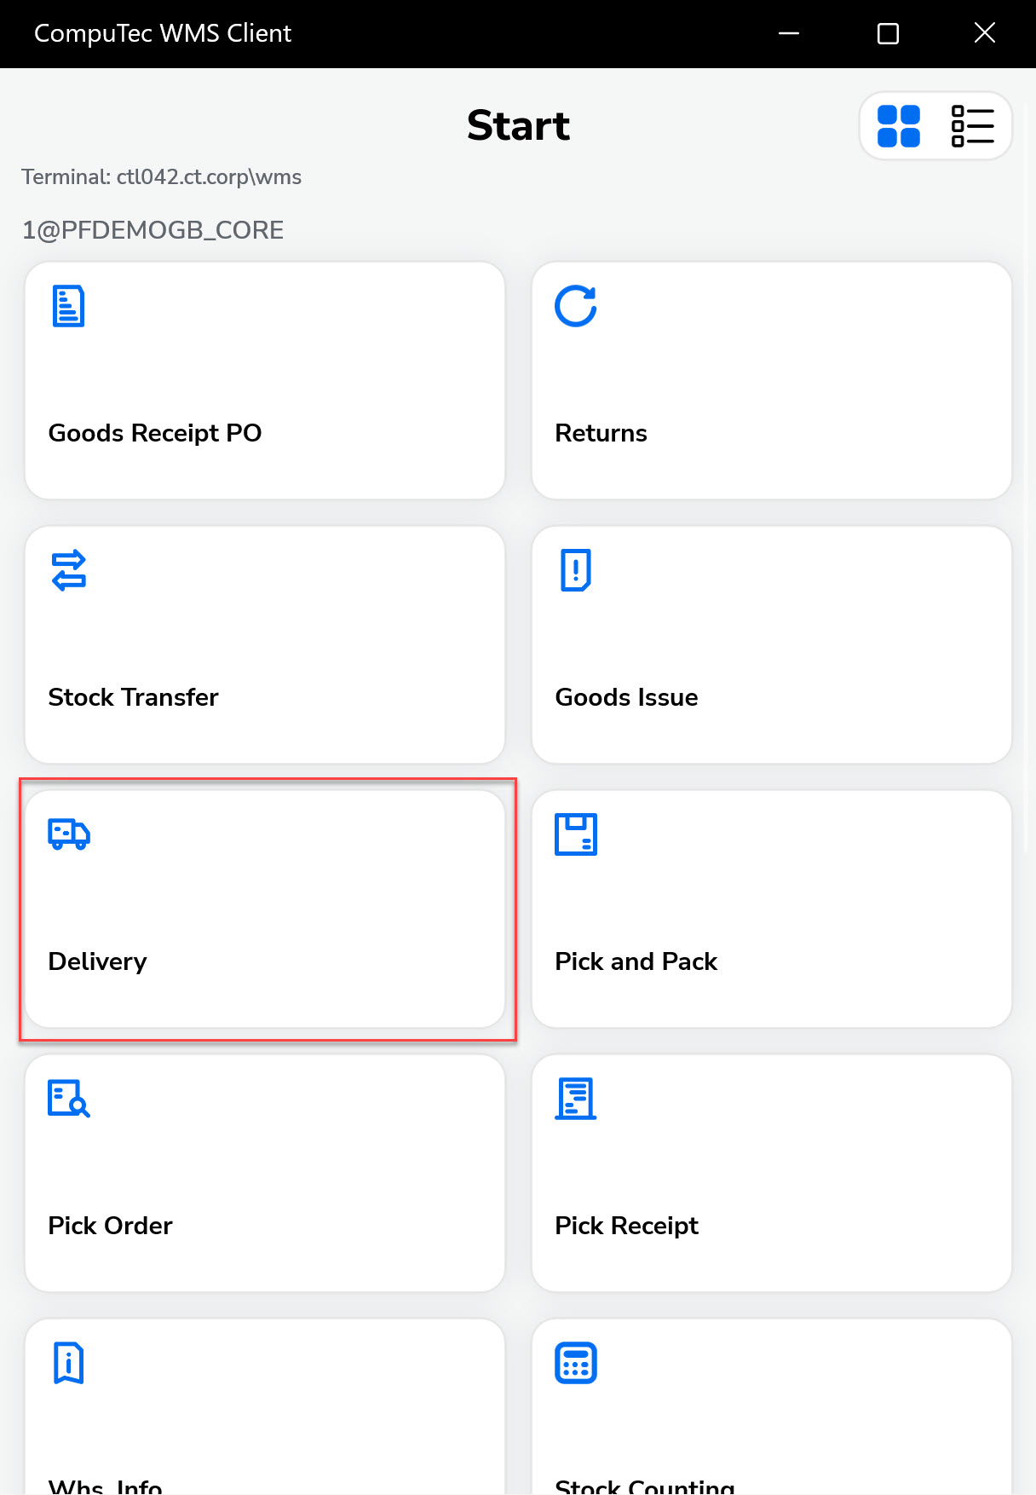Click the Stock Transfer arrows icon
The height and width of the screenshot is (1495, 1036).
pos(68,570)
